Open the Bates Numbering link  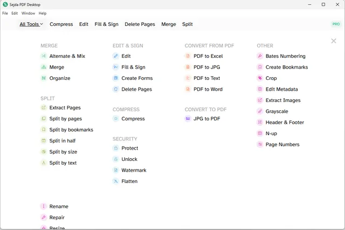point(285,56)
